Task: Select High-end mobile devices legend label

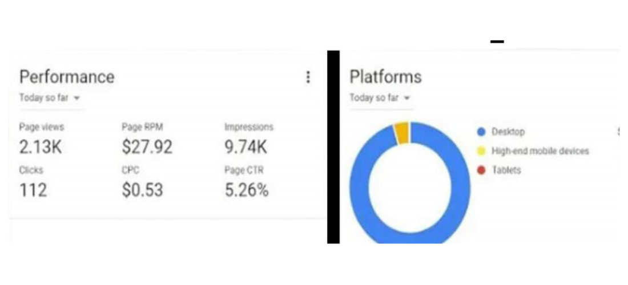Action: coord(540,151)
